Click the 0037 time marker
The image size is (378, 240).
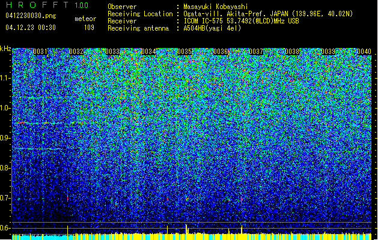pos(256,52)
